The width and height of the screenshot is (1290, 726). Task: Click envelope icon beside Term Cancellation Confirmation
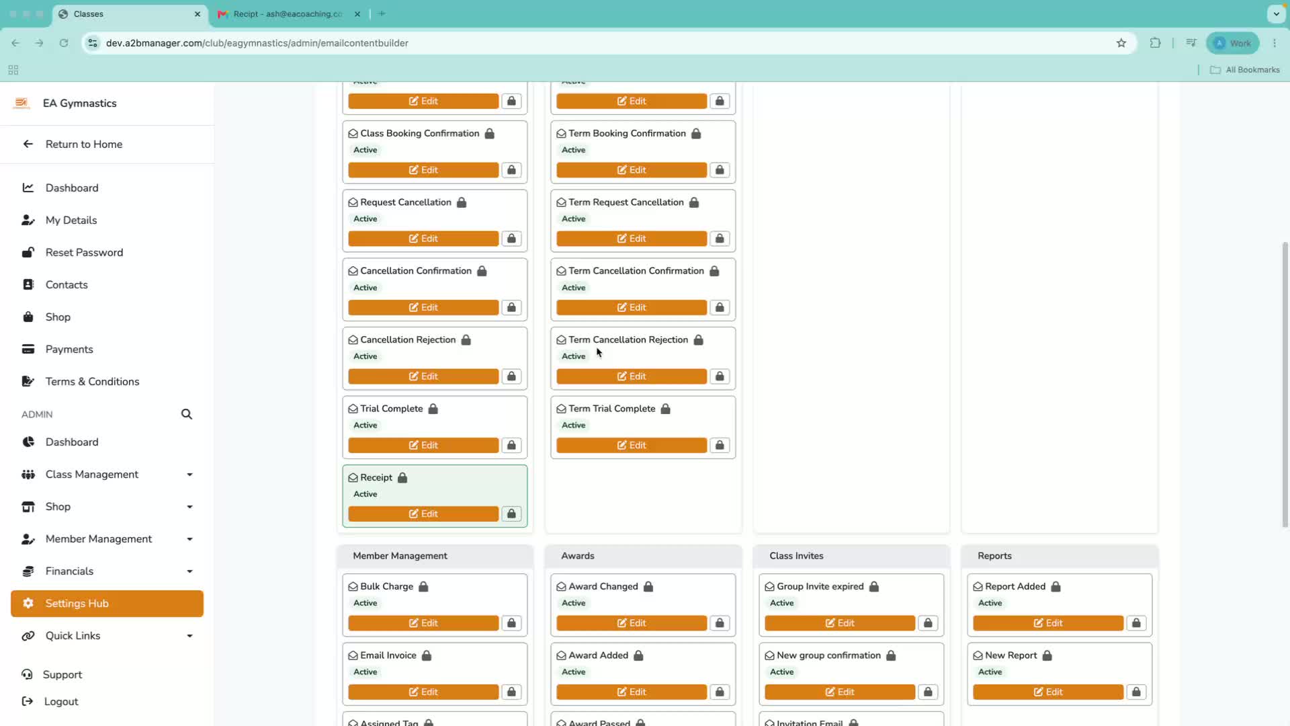click(561, 271)
